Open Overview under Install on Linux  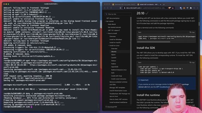(x=114, y=49)
